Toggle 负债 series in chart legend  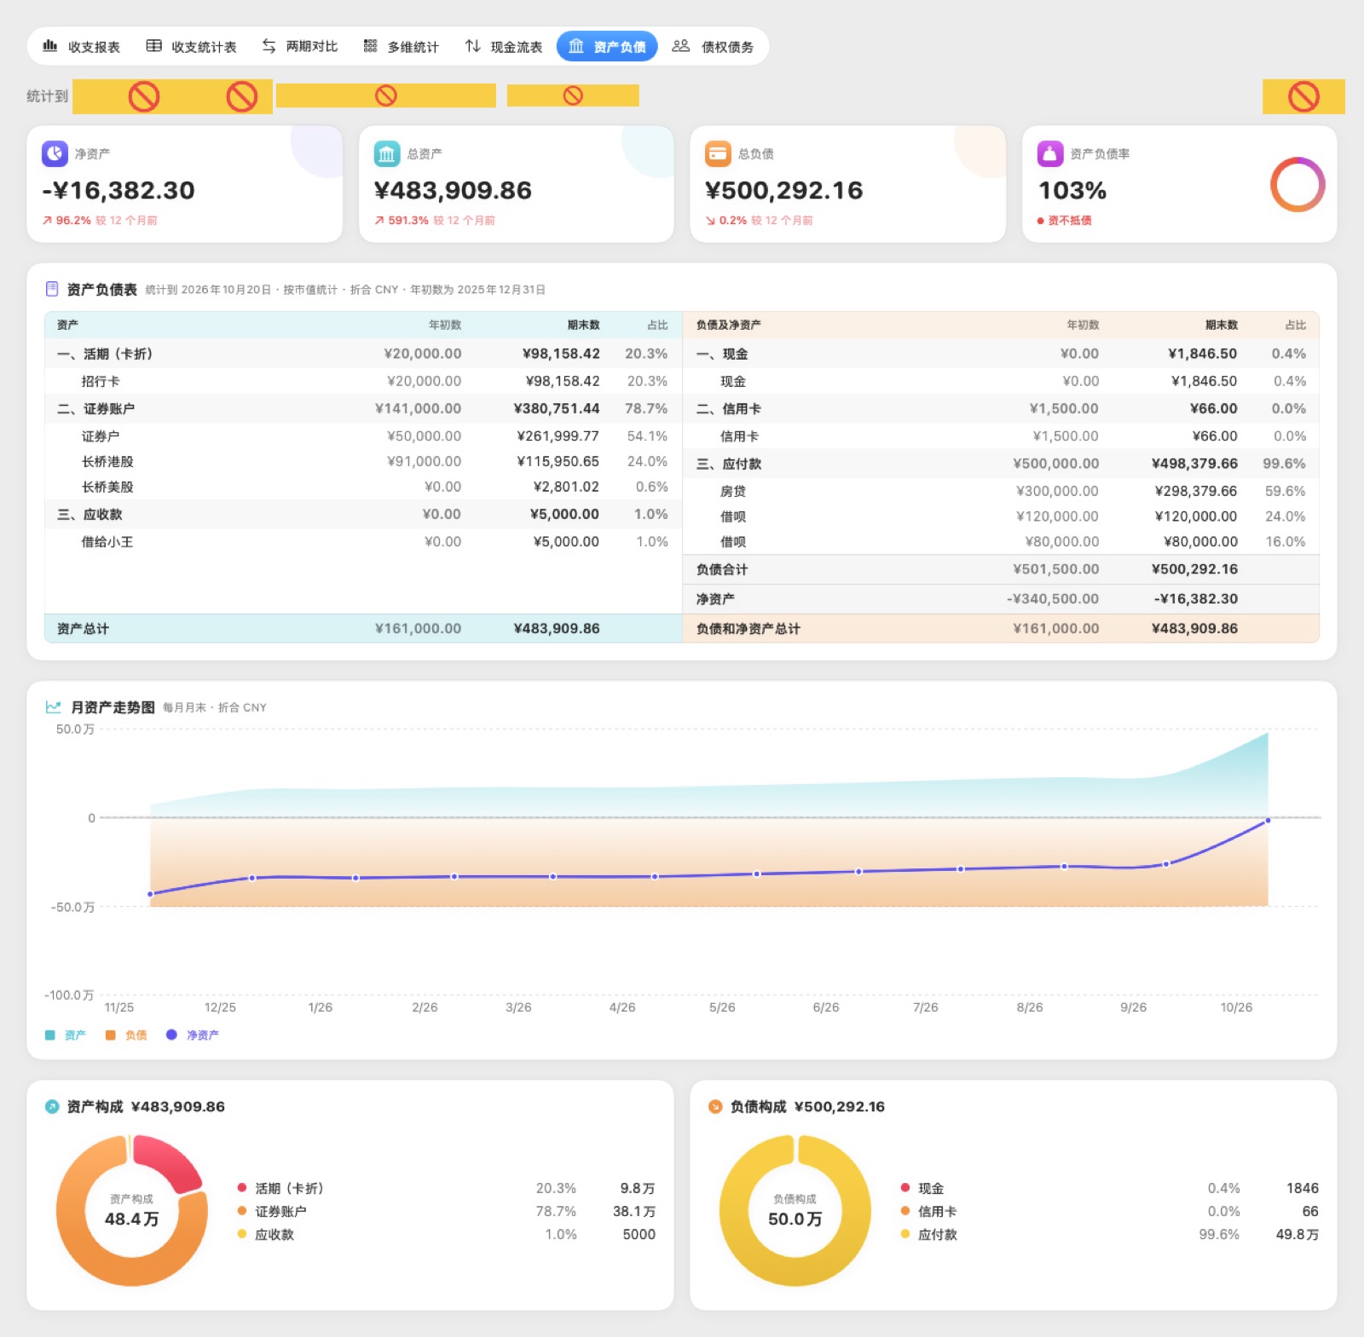coord(126,1035)
